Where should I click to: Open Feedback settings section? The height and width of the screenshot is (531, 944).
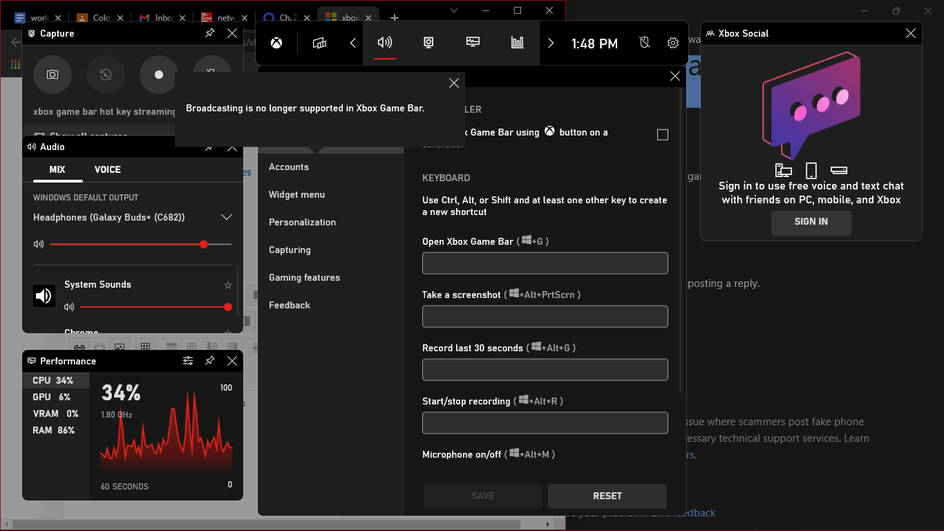331,305
